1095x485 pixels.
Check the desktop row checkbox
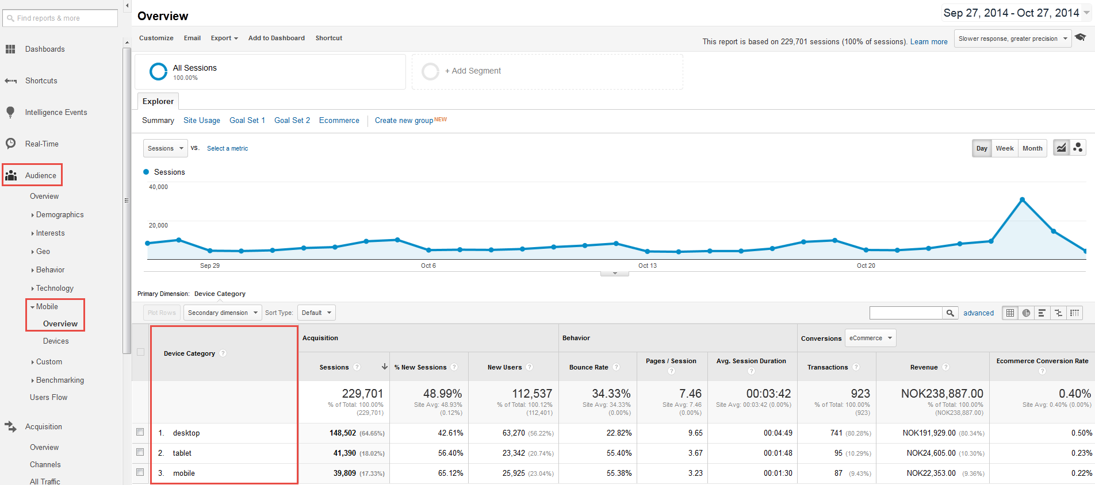click(x=140, y=432)
